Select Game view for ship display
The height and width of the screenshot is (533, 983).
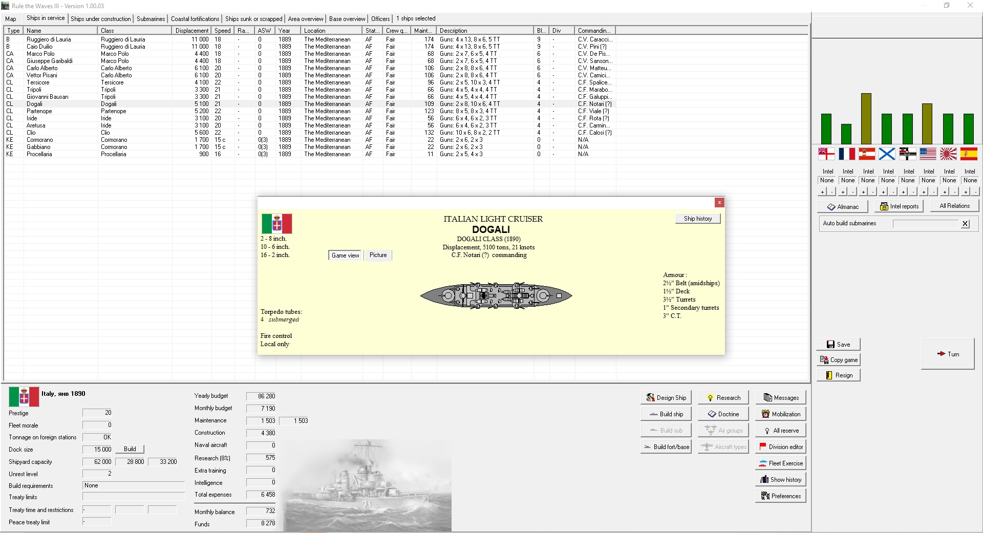(x=345, y=255)
